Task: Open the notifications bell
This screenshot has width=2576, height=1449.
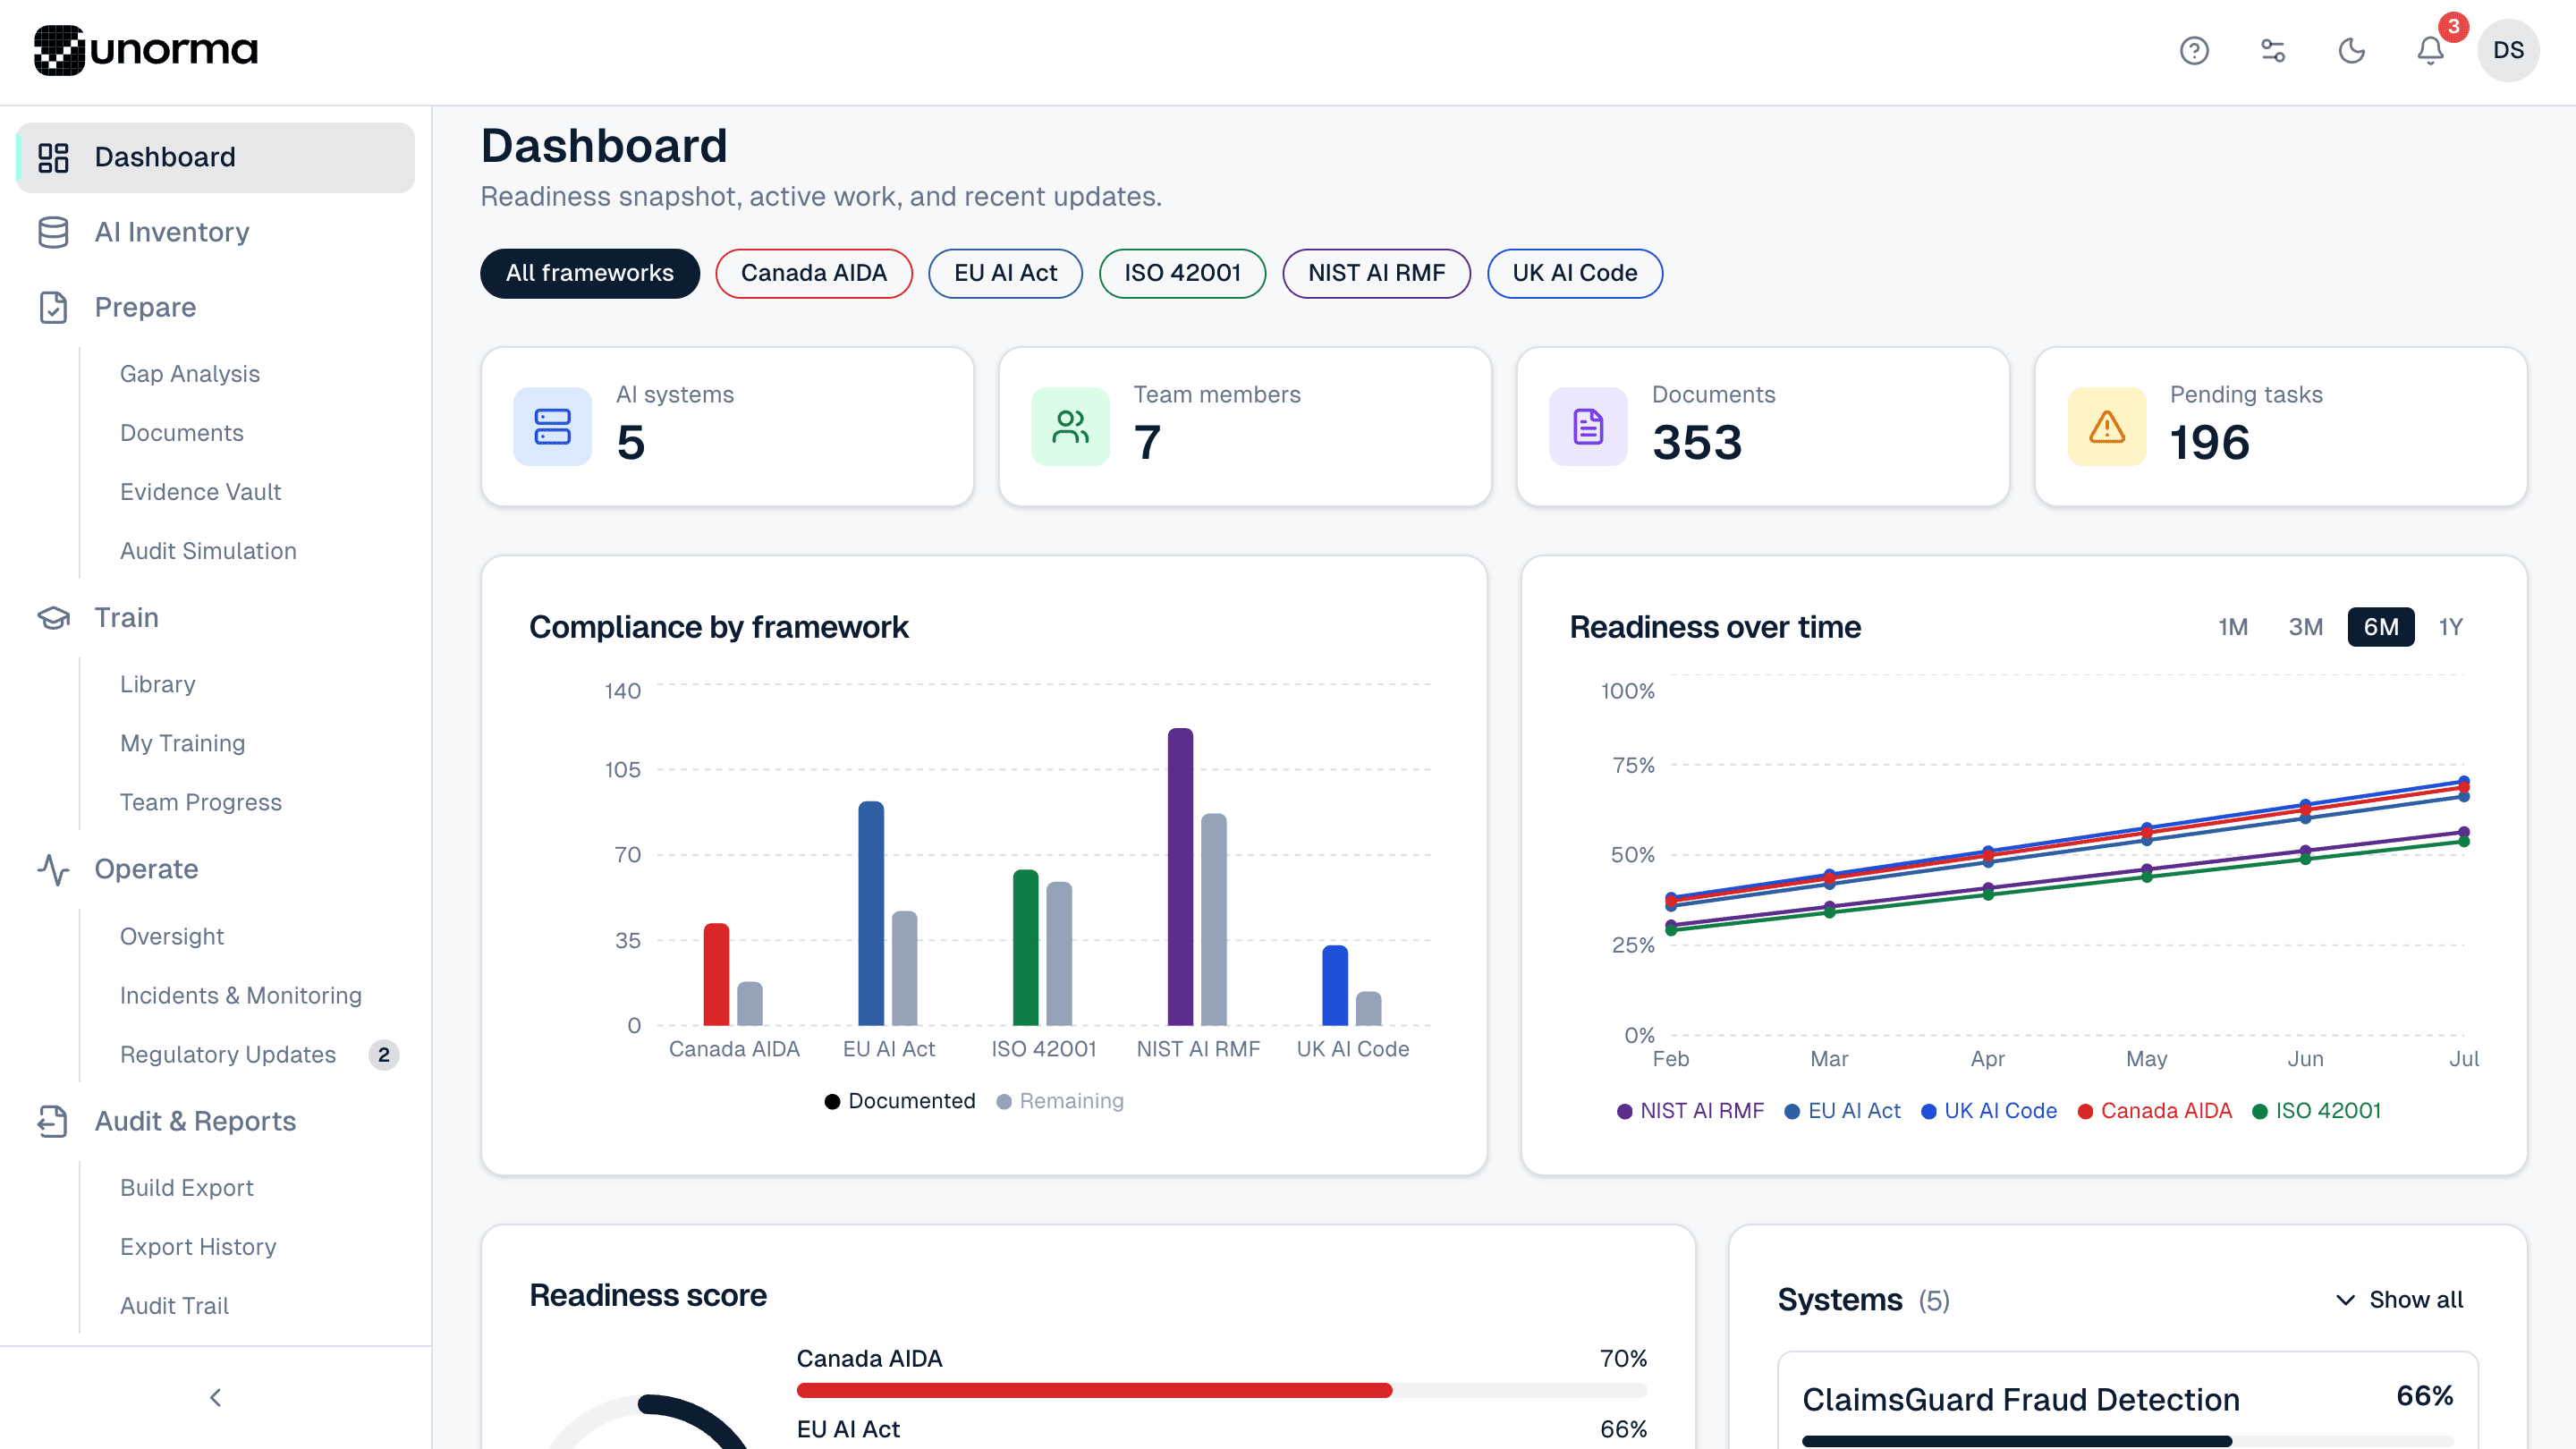Action: (2431, 50)
